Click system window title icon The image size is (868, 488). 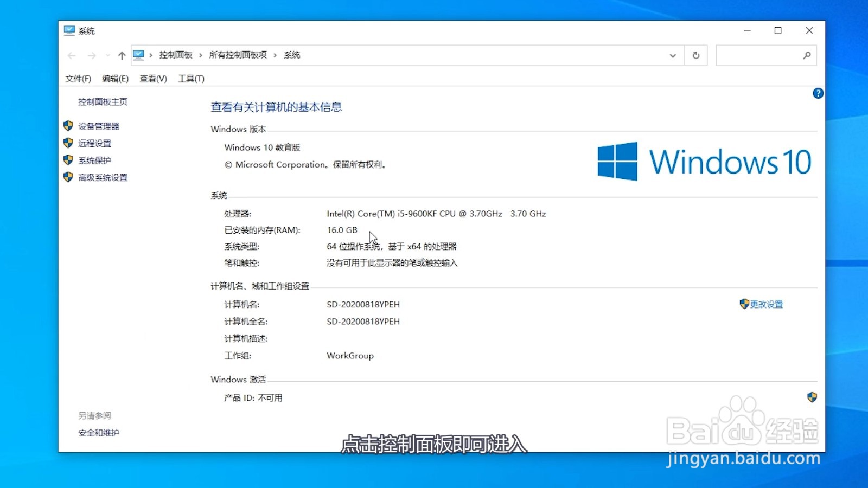pyautogui.click(x=69, y=30)
